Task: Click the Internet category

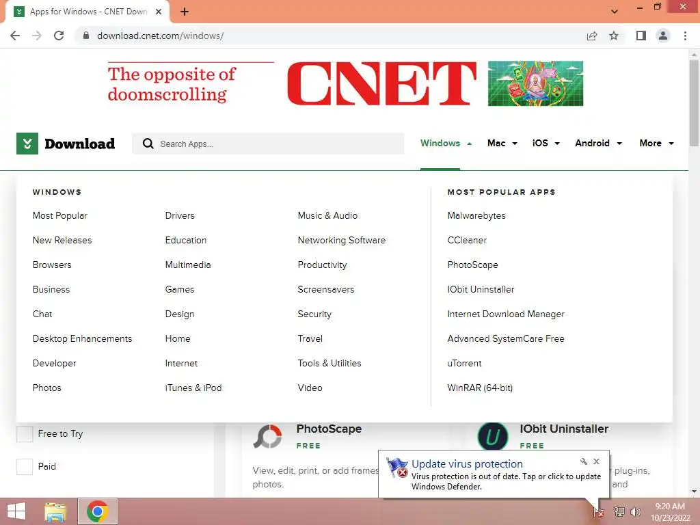Action: click(181, 364)
